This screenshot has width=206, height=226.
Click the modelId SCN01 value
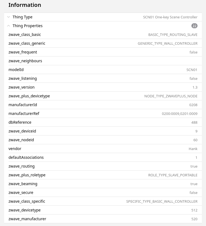click(x=192, y=70)
